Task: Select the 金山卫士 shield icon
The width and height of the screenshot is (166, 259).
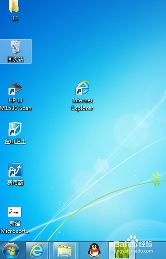Action: 15,129
